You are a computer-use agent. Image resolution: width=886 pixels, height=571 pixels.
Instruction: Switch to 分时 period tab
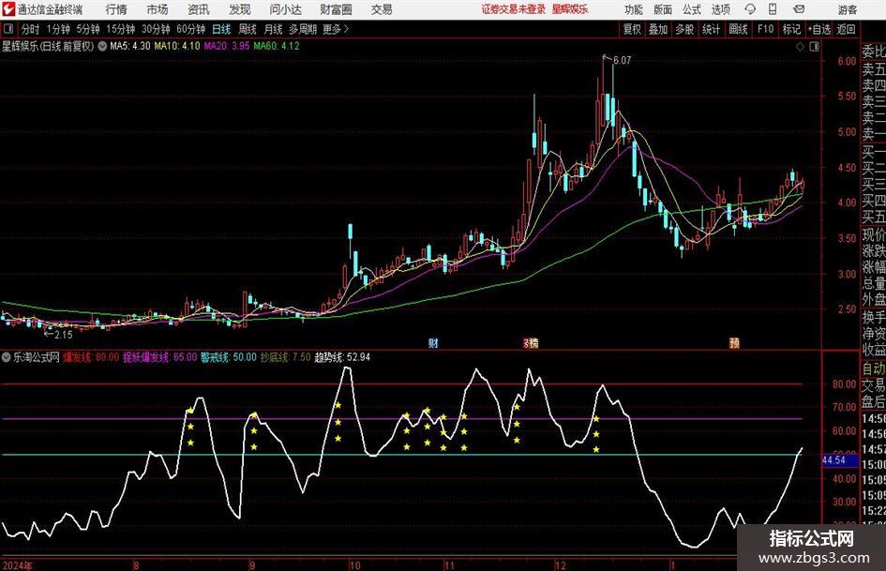click(30, 29)
